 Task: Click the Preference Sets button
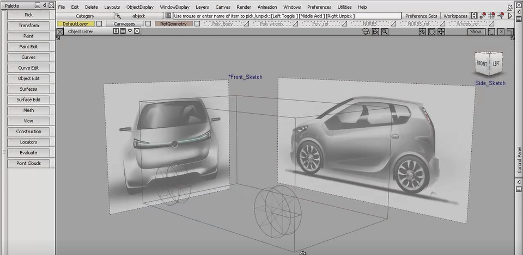tap(421, 16)
